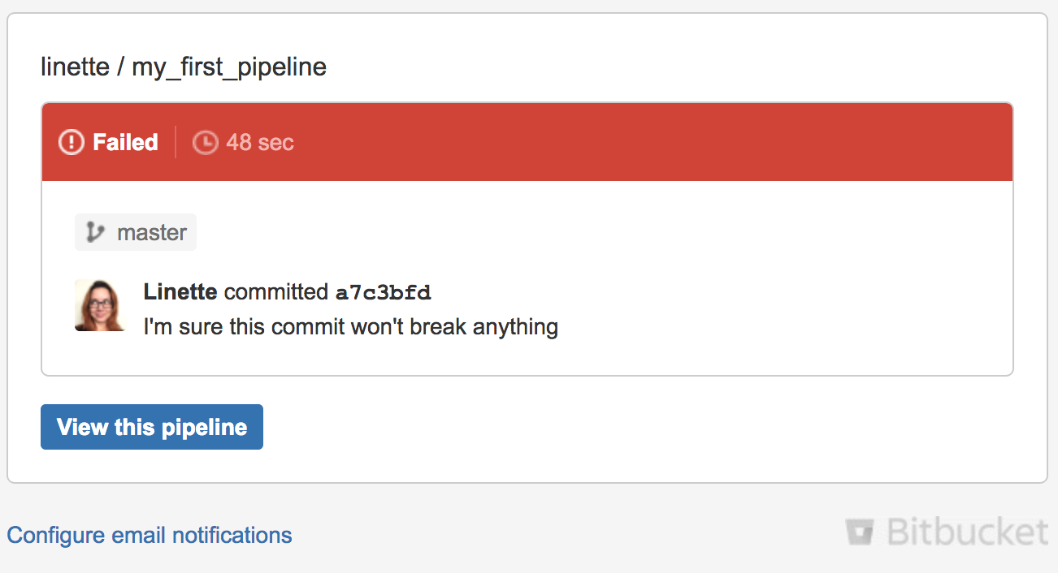The height and width of the screenshot is (573, 1058).
Task: Click the linette workspace name in heading
Action: [x=75, y=67]
